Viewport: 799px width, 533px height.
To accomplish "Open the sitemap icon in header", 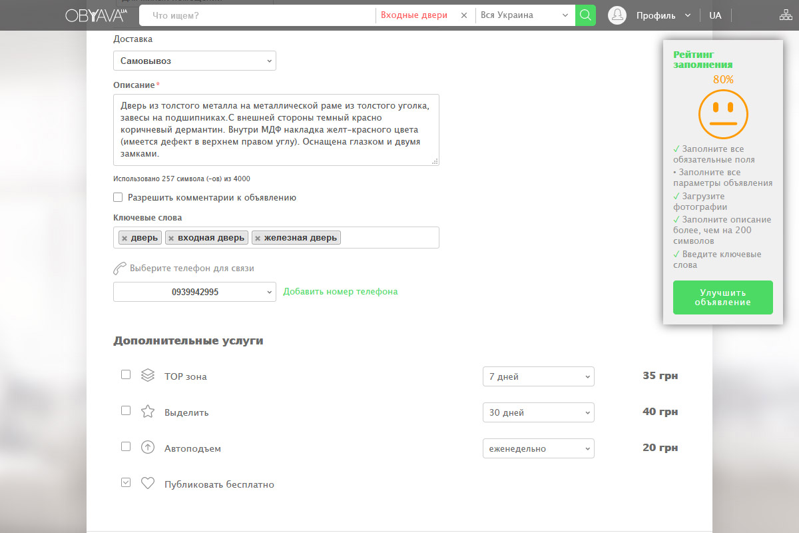I will [786, 15].
